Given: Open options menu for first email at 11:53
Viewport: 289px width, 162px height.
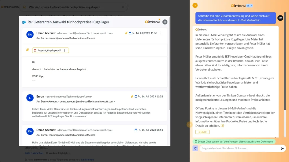Looking at the screenshot, I should pos(161,33).
